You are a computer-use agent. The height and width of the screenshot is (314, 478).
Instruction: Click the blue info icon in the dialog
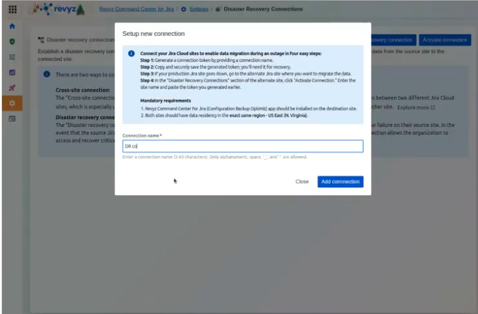131,54
